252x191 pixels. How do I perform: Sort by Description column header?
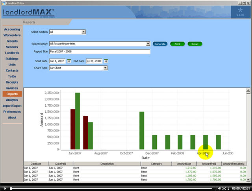(107, 164)
